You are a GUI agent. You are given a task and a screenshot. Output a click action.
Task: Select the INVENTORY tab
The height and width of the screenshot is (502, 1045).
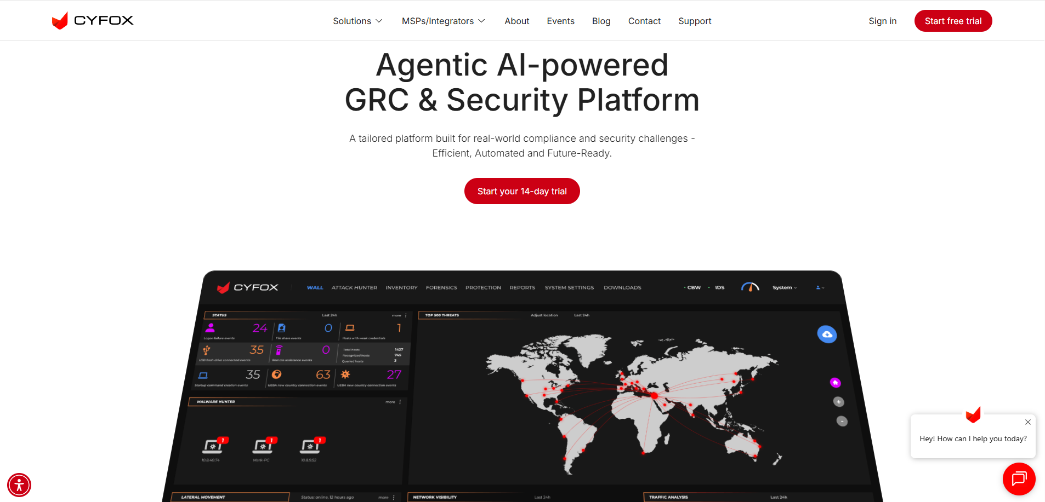[x=401, y=287]
